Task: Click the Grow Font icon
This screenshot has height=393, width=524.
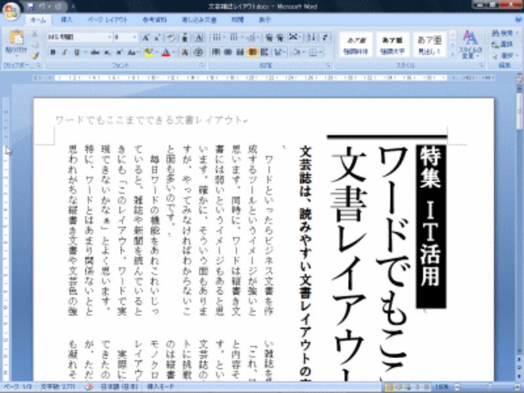Action: coord(145,37)
